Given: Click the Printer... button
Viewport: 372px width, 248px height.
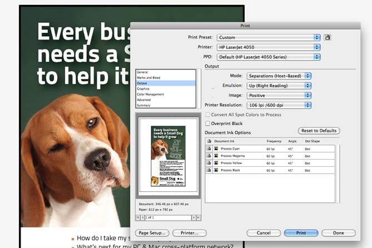Looking at the screenshot, I should [x=189, y=233].
